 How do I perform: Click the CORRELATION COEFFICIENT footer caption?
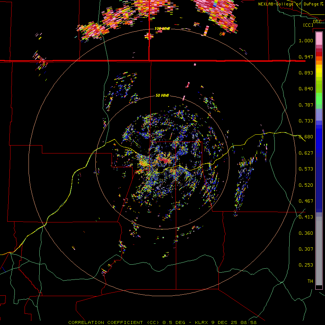point(162,322)
